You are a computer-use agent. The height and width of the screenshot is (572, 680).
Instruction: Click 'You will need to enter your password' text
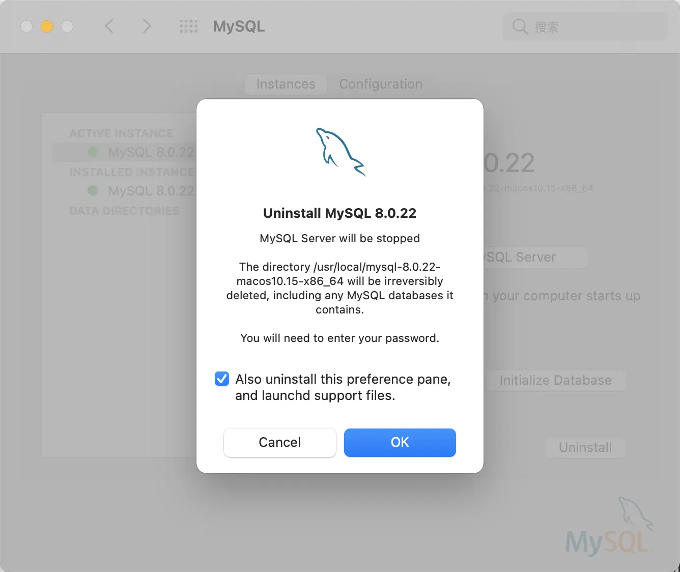point(339,338)
